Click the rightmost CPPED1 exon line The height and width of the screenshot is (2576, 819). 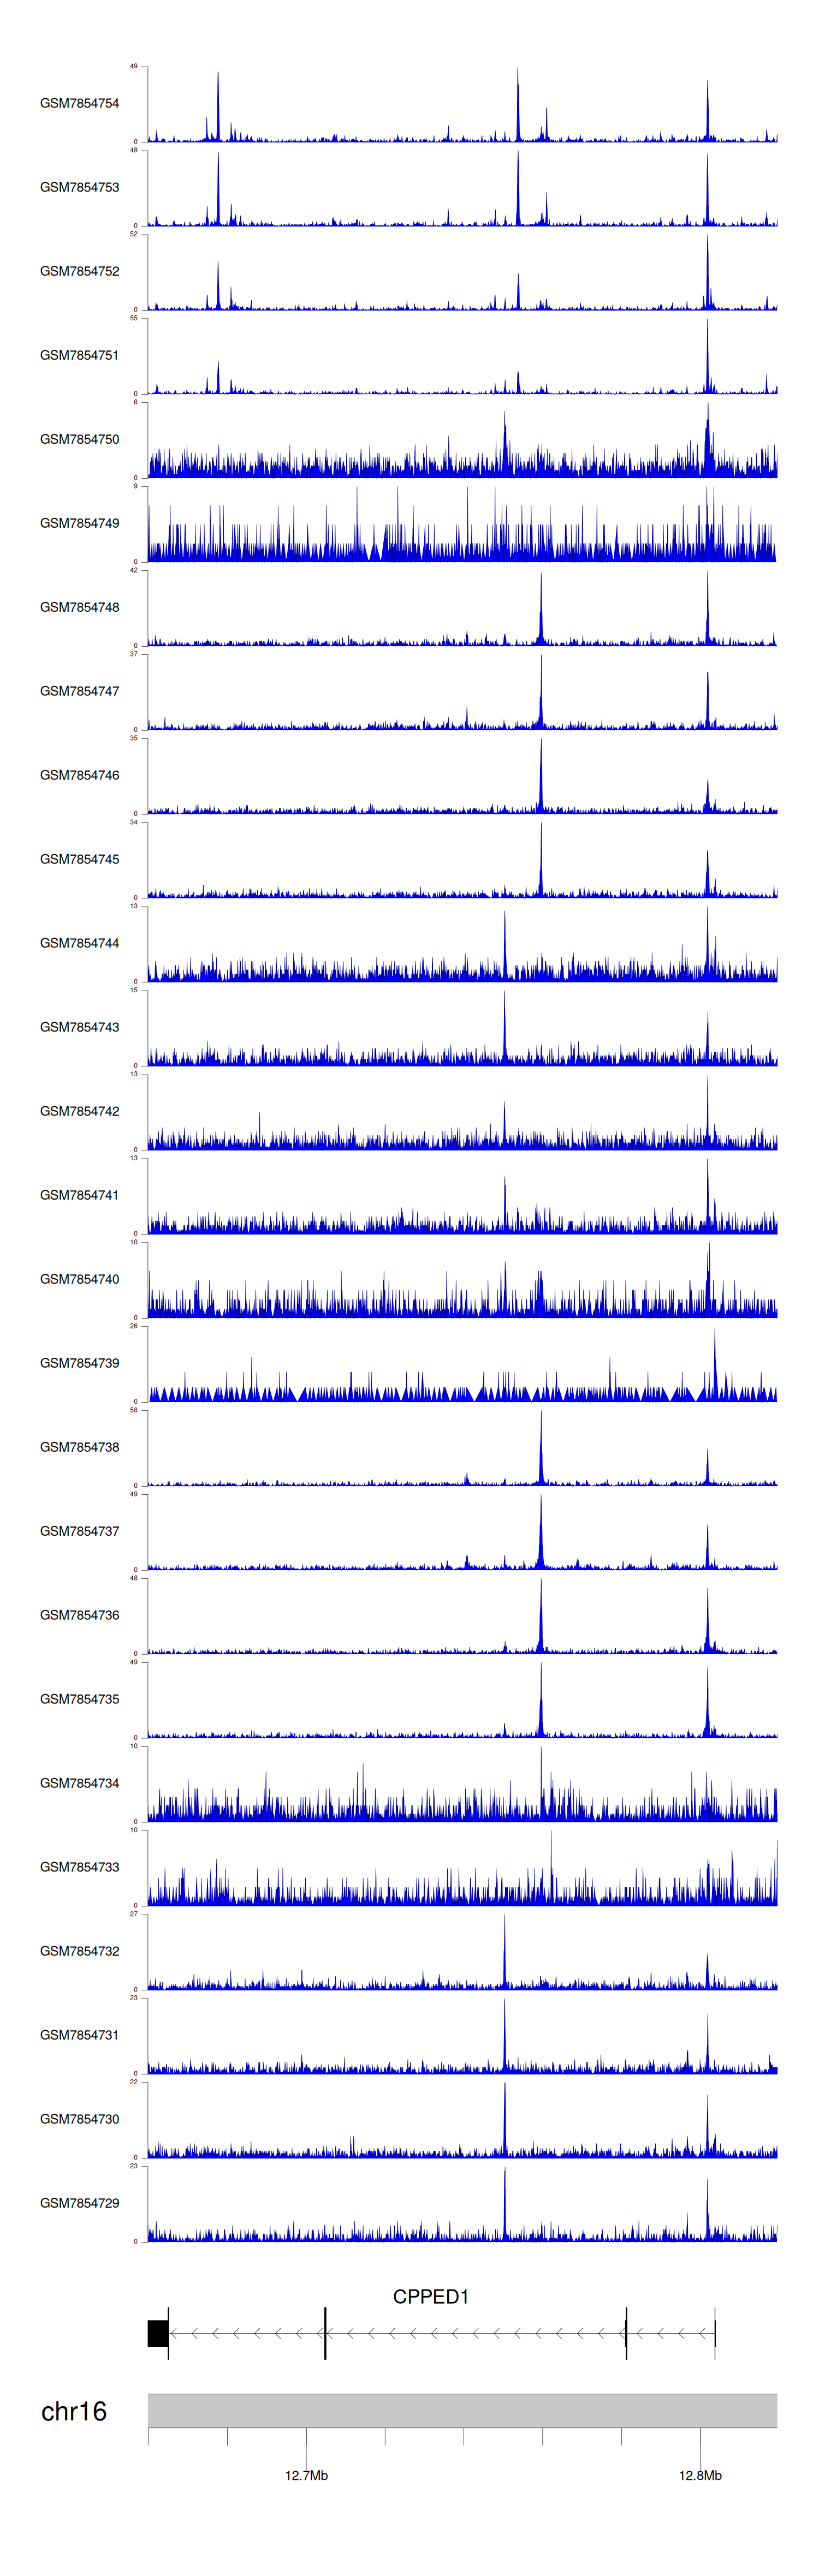click(x=715, y=2333)
